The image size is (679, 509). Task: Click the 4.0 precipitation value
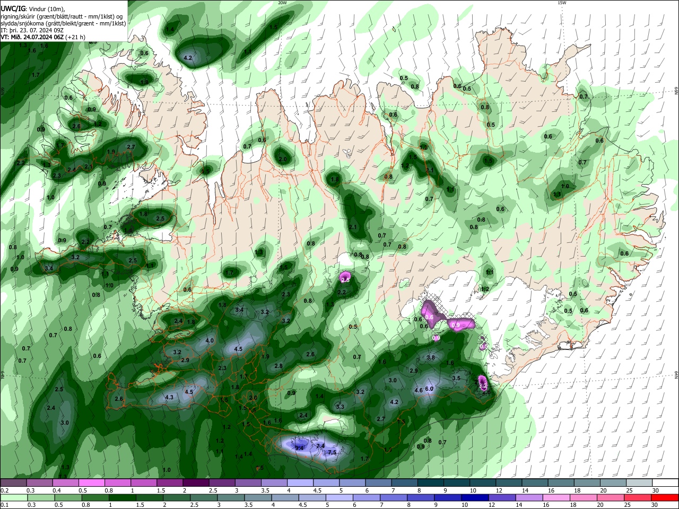[x=210, y=340]
